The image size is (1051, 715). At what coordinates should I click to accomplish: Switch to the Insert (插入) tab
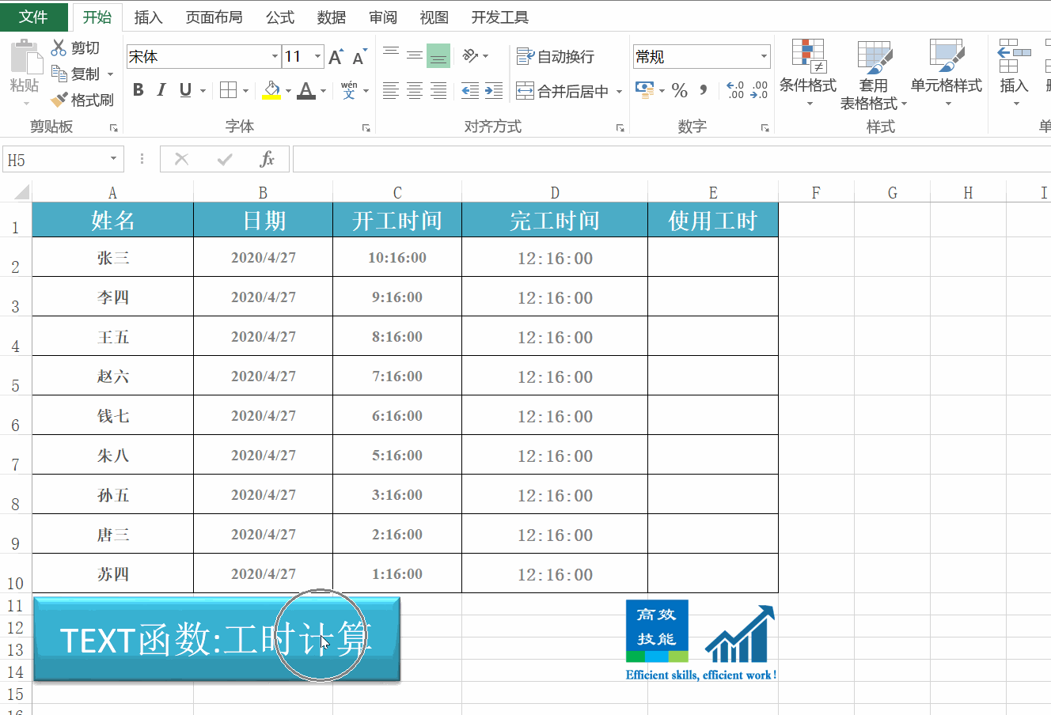tap(149, 17)
